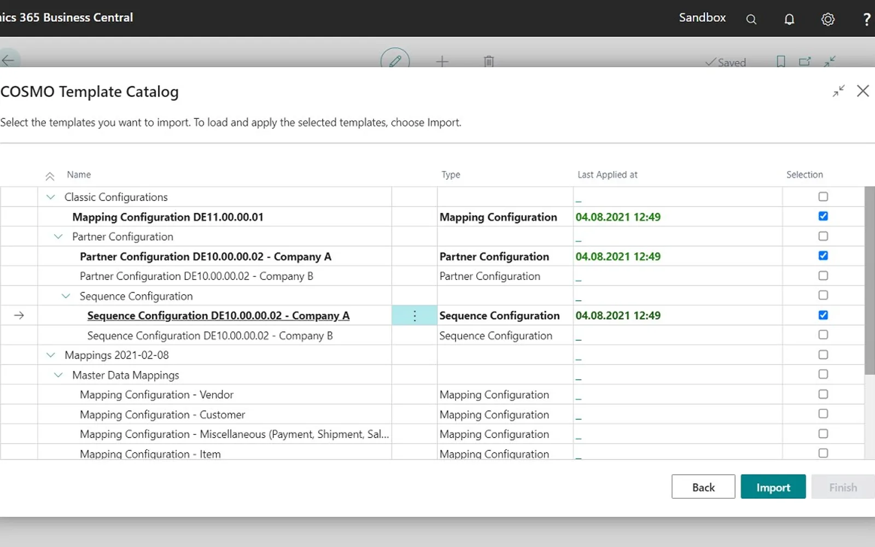Viewport: 875px width, 547px height.
Task: Click the bookmark icon in the background page
Action: point(781,61)
